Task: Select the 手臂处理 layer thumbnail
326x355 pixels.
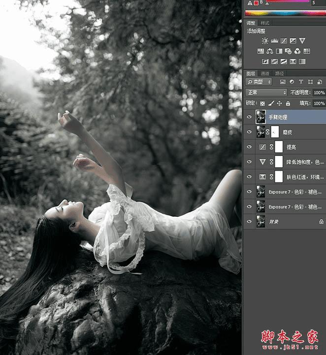Action: click(x=261, y=117)
